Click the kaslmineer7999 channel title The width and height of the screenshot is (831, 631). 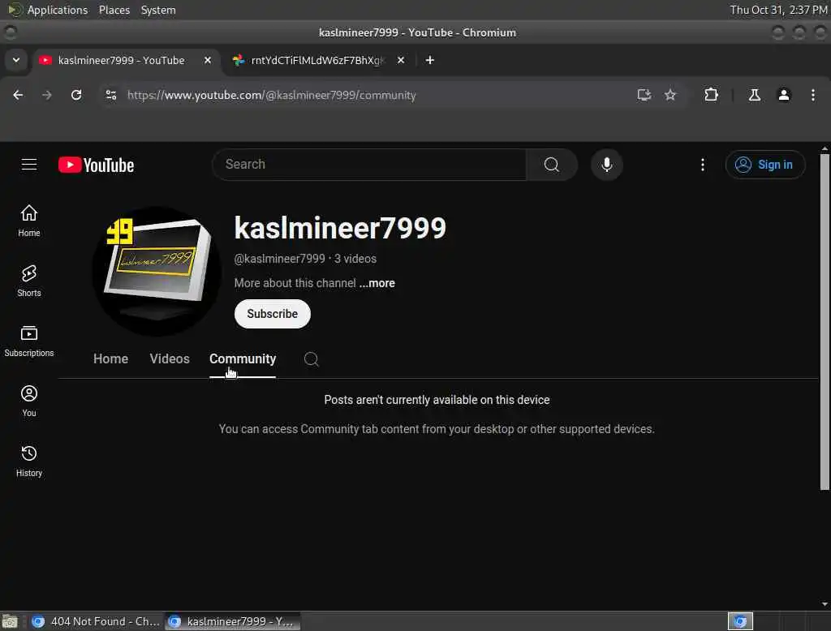340,228
